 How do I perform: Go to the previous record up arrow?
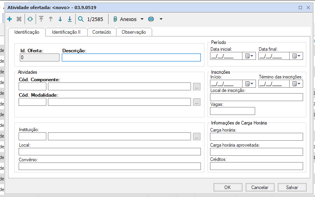pyautogui.click(x=51, y=19)
